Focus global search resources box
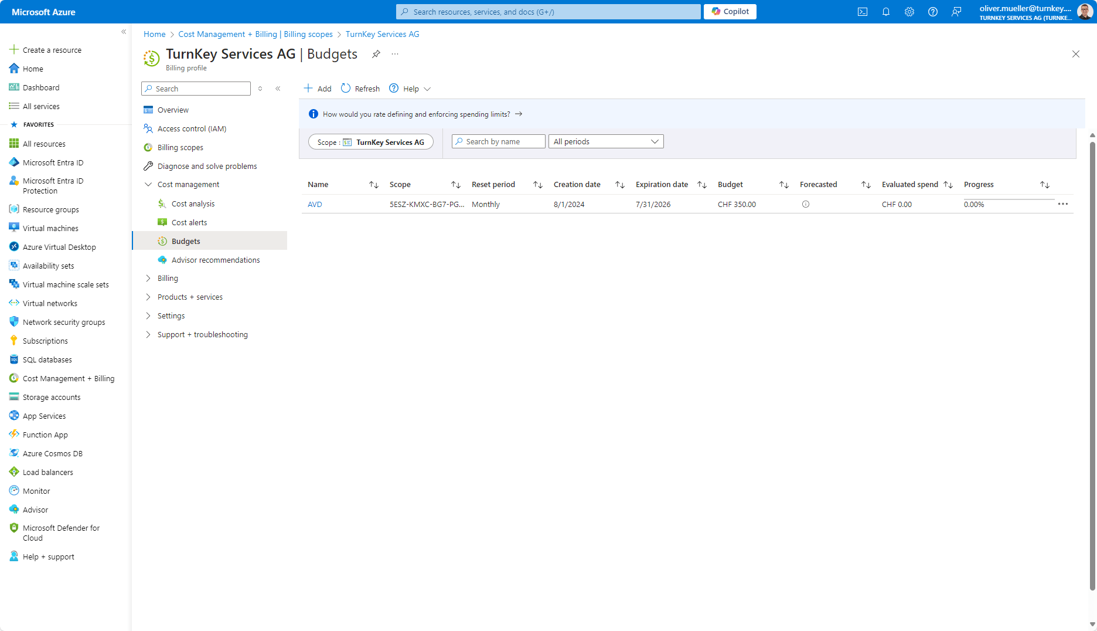Screen dimensions: 1097x631 548,12
